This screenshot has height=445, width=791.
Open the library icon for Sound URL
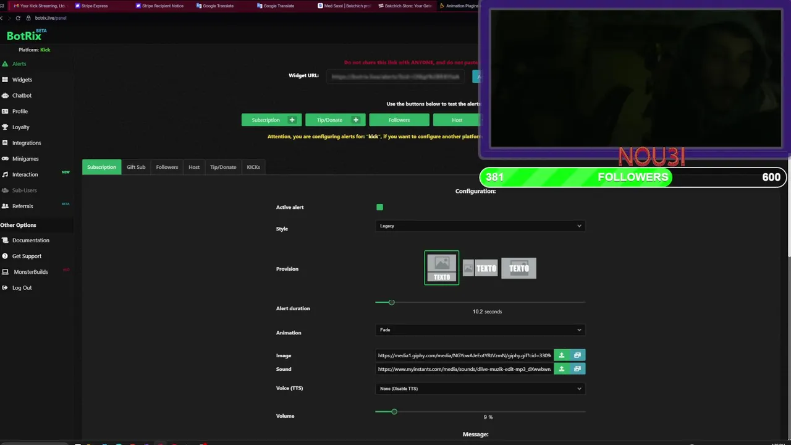click(577, 369)
